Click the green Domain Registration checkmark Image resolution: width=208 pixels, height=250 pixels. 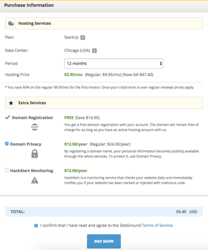(7, 118)
